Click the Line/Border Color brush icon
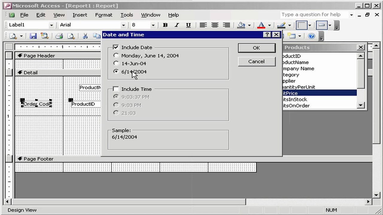The height and width of the screenshot is (215, 383). coord(281,25)
